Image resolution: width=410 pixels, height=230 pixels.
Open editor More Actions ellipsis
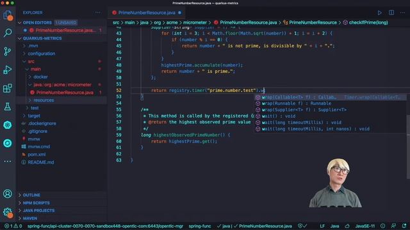coord(402,13)
